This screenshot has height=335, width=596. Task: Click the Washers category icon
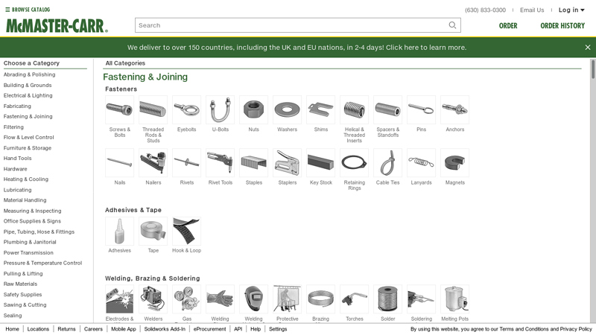287,109
